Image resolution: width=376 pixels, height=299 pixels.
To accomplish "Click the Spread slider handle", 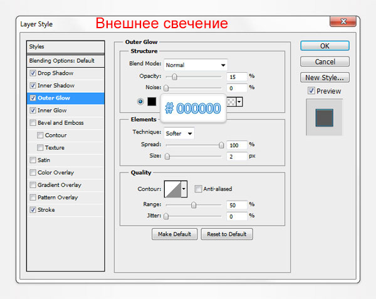I will 221,145.
